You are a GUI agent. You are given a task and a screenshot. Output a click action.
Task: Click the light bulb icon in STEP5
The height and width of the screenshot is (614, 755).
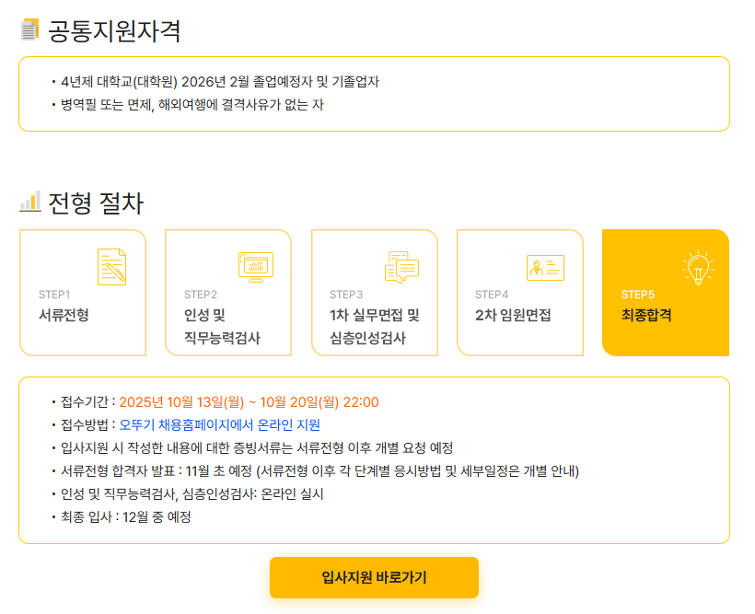[x=698, y=268]
